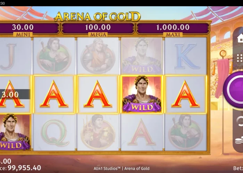
Task: Click the 3.00 win amount label
Action: 10,94
